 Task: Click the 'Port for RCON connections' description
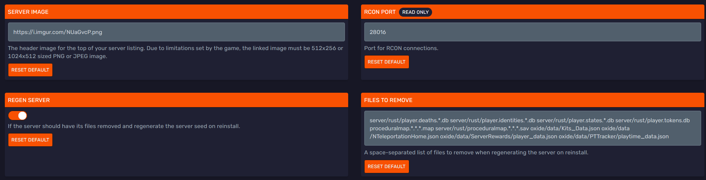click(401, 48)
